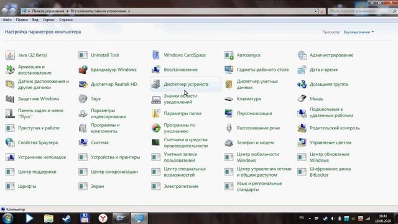
Task: Open the Дата и время icon
Action: [x=302, y=70]
